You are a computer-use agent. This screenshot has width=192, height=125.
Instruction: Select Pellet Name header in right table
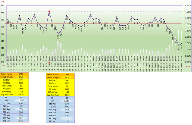coord(53,74)
